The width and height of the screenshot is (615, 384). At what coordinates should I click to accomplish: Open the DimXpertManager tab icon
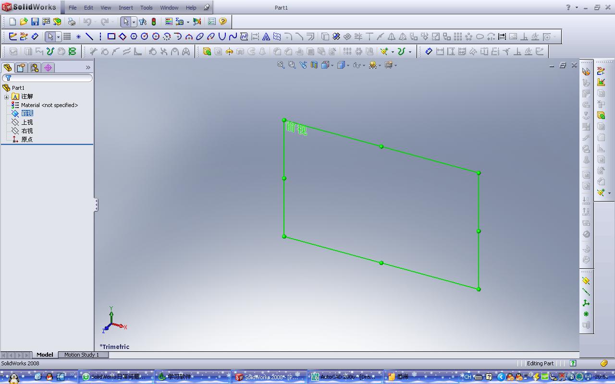[48, 68]
